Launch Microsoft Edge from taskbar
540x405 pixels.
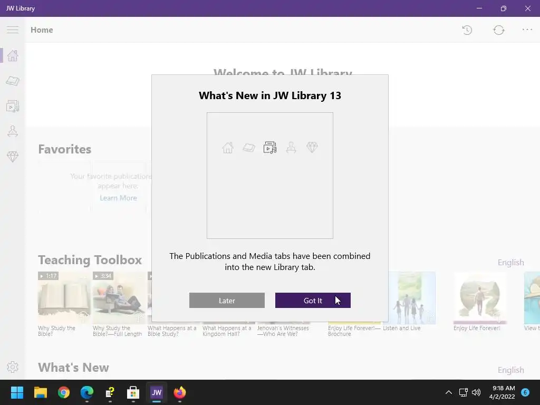[87, 392]
